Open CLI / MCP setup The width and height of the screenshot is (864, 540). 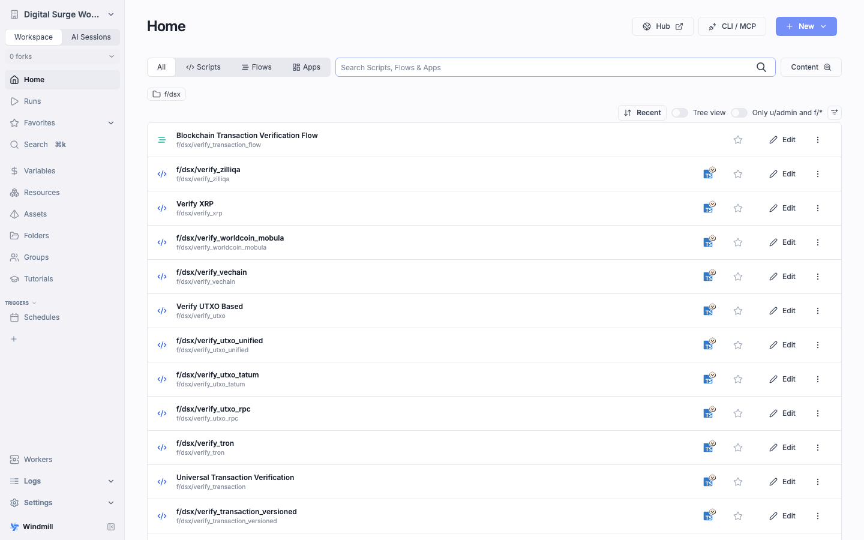732,26
